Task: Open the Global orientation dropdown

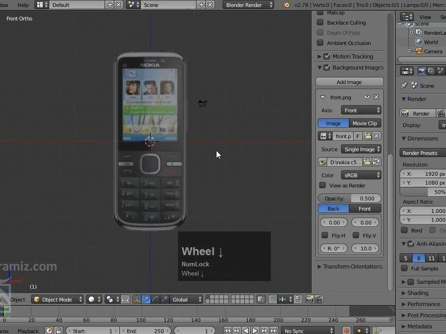Action: point(186,299)
